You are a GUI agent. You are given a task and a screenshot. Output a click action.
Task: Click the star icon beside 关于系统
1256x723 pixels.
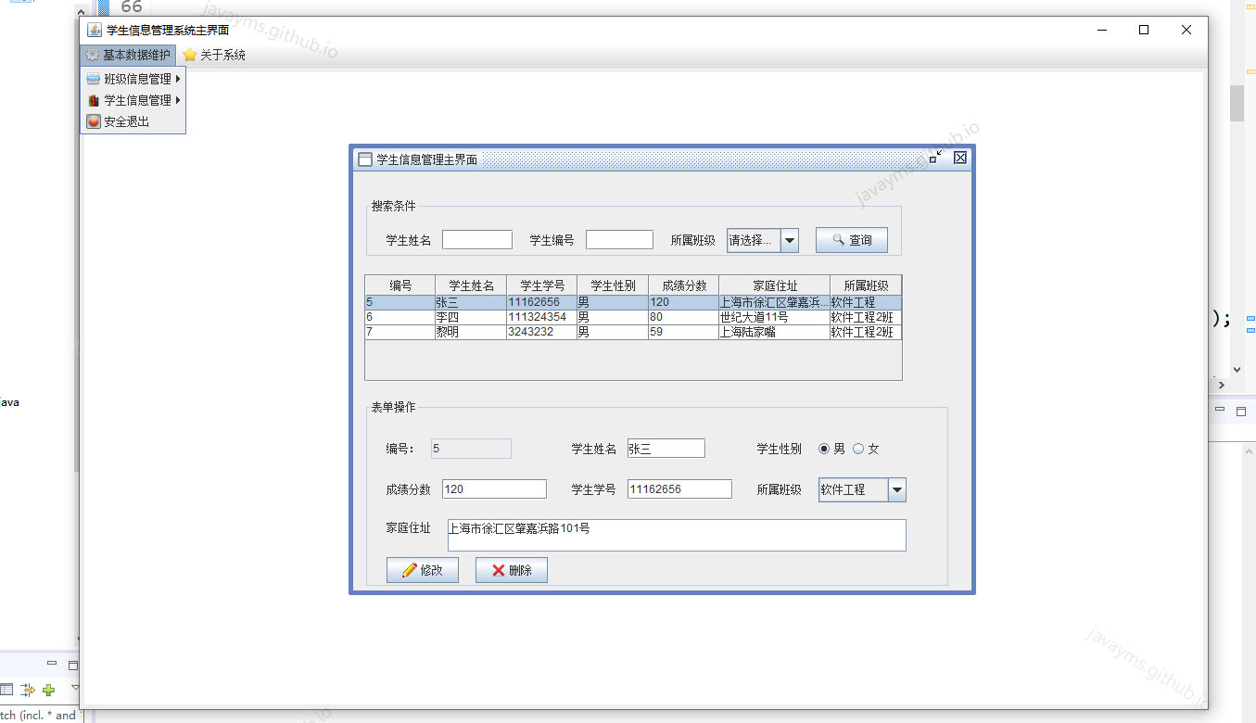pos(192,54)
